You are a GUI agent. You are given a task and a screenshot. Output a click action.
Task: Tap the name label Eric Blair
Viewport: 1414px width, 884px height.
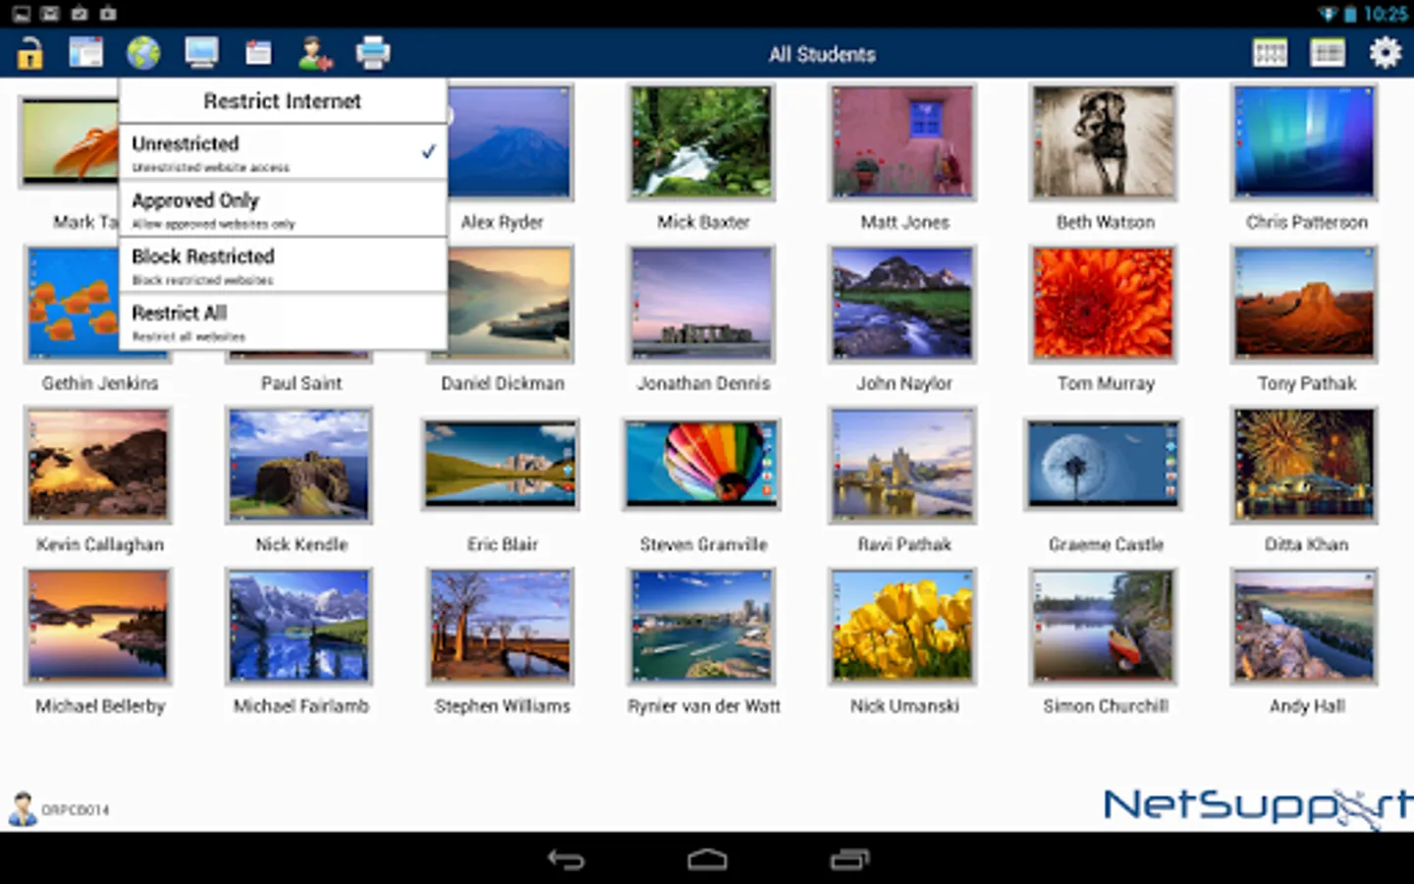502,544
